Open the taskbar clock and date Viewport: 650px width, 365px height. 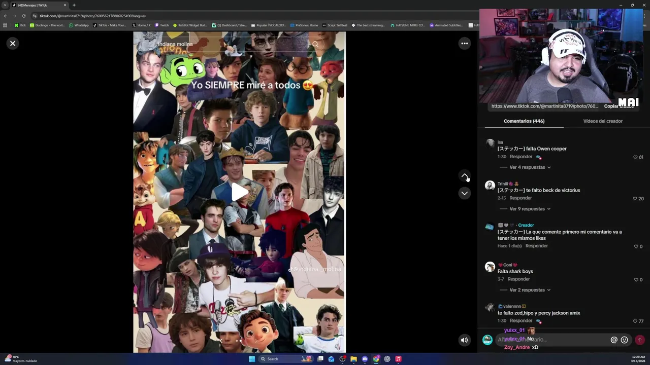pos(638,359)
